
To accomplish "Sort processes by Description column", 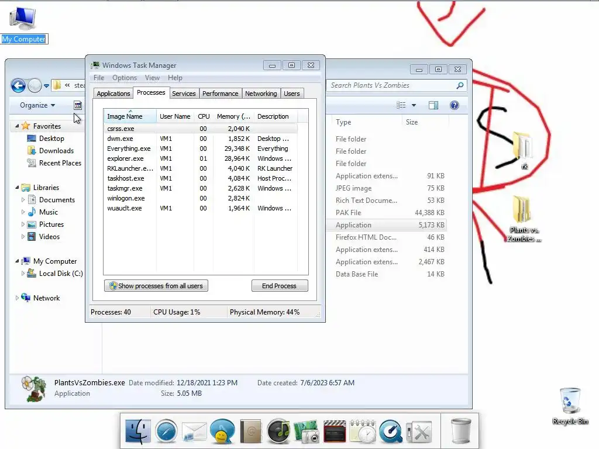I will pos(276,116).
